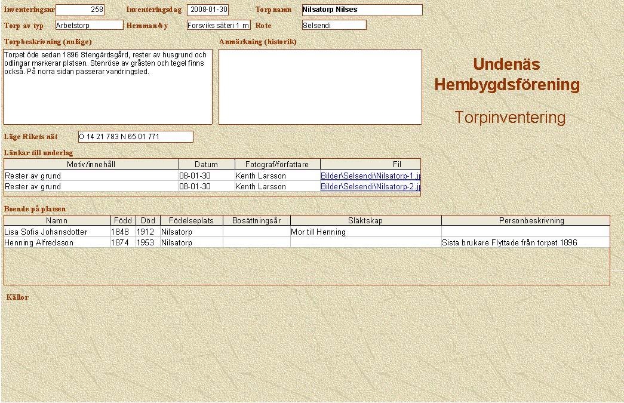624x403 pixels.
Task: Click the Torp av typ field Arbetstorp
Action: (x=89, y=25)
